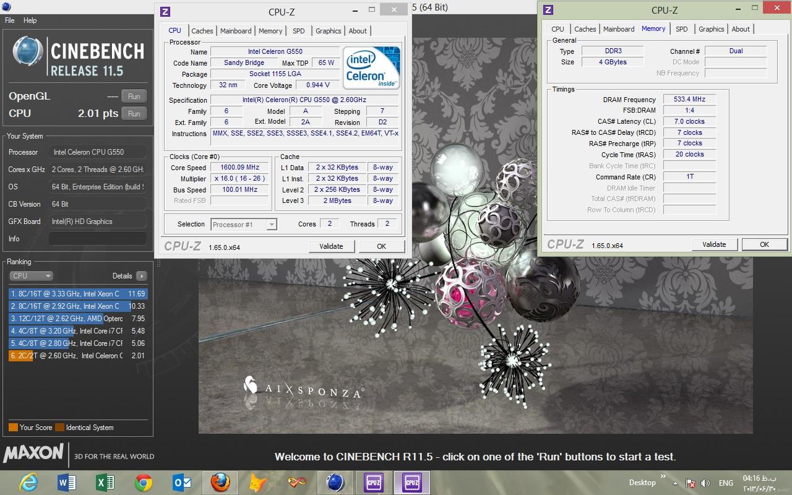The height and width of the screenshot is (495, 792).
Task: Select ranking row 8C/16T @ 2.92 GHz
Action: pyautogui.click(x=78, y=306)
